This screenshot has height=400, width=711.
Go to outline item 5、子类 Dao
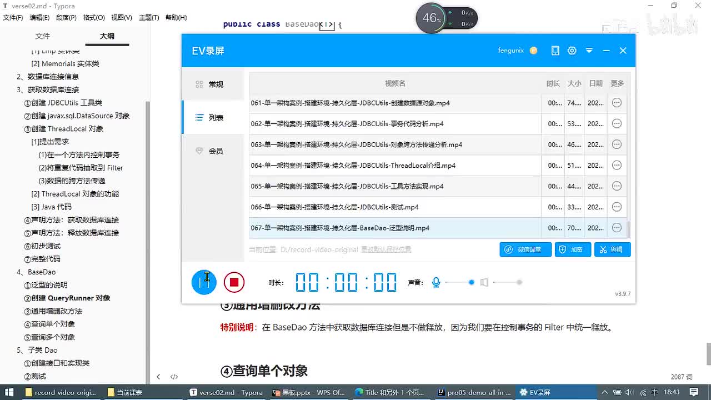(x=37, y=350)
